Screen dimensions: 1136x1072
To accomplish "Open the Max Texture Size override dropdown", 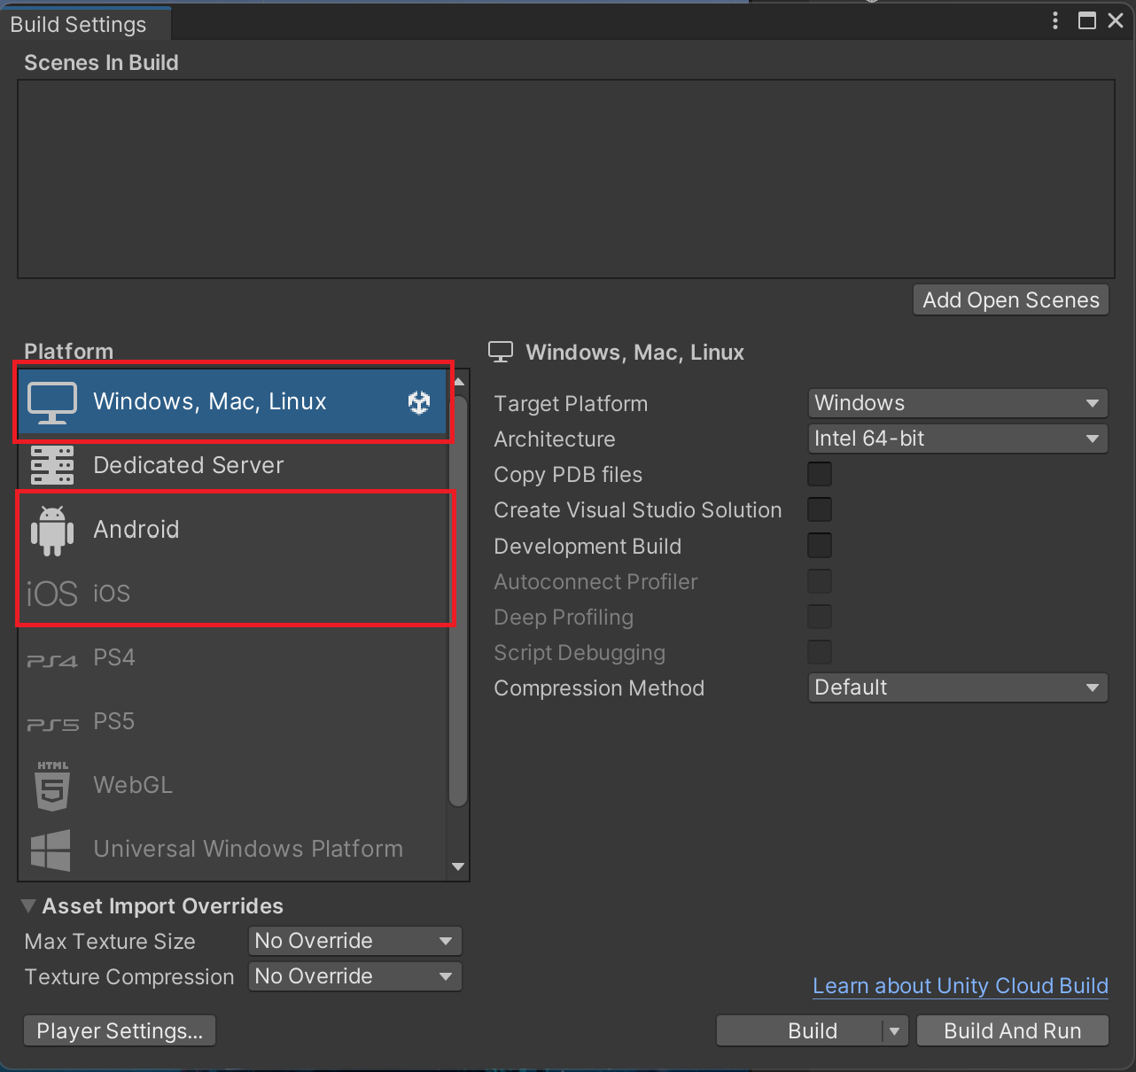I will point(355,941).
